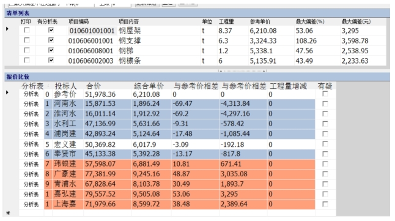Select the bidder name 奉贤市
Viewport: 395px width, 221px height.
point(65,154)
